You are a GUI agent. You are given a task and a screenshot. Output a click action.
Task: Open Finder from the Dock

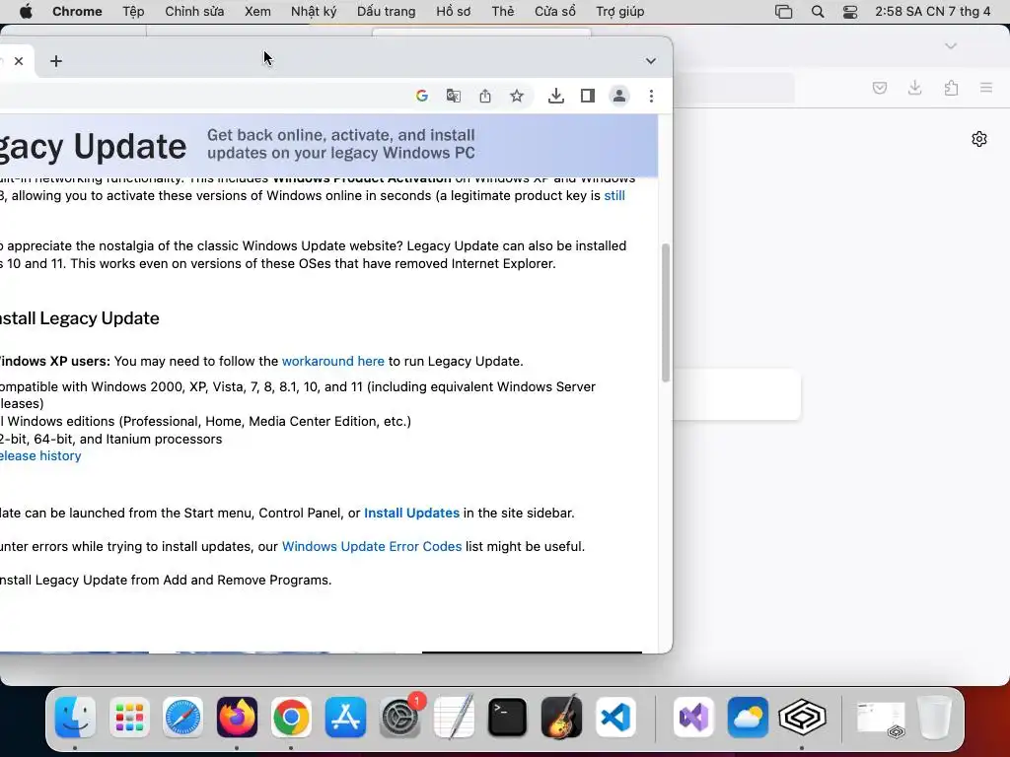click(x=75, y=718)
